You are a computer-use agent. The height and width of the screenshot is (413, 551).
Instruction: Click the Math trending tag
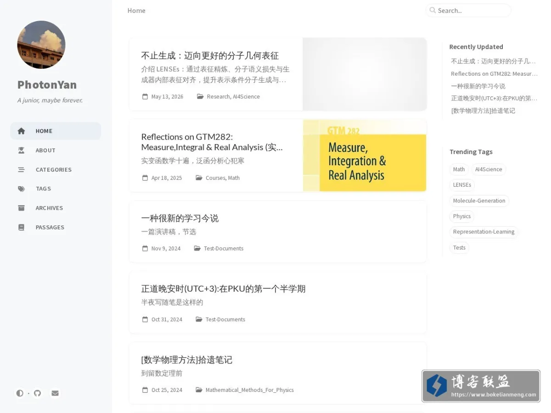[x=459, y=169]
